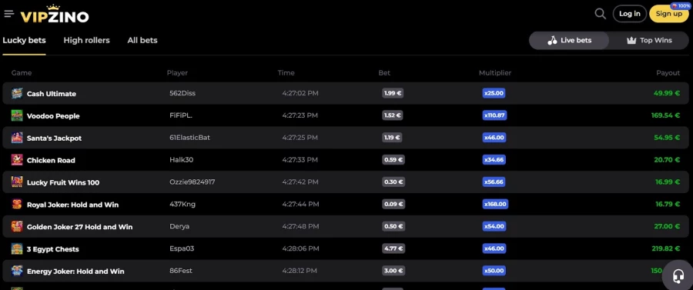Click player name 562Diss

point(182,93)
